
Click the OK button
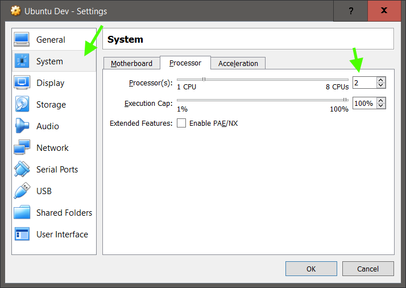pos(311,269)
